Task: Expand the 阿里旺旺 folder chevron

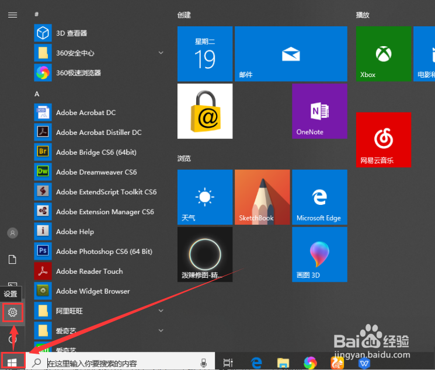Action: pos(161,310)
